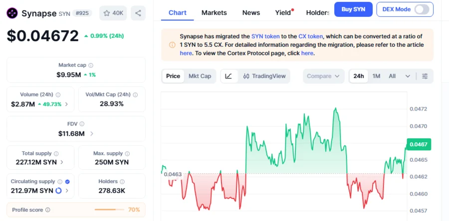Screen dimensions: 449x221
Task: Click the Buy SYN button
Action: [353, 9]
